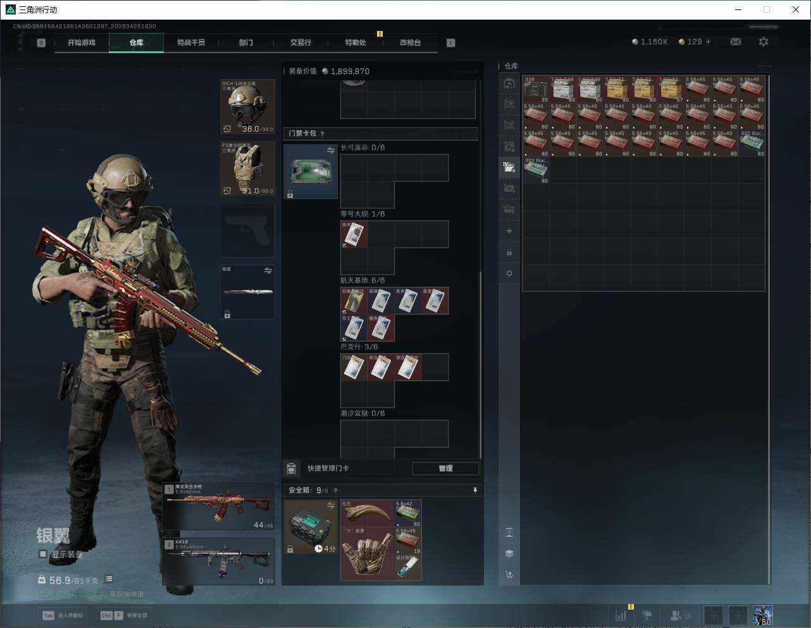
Task: Click the swap arrows on safe box
Action: click(x=331, y=505)
